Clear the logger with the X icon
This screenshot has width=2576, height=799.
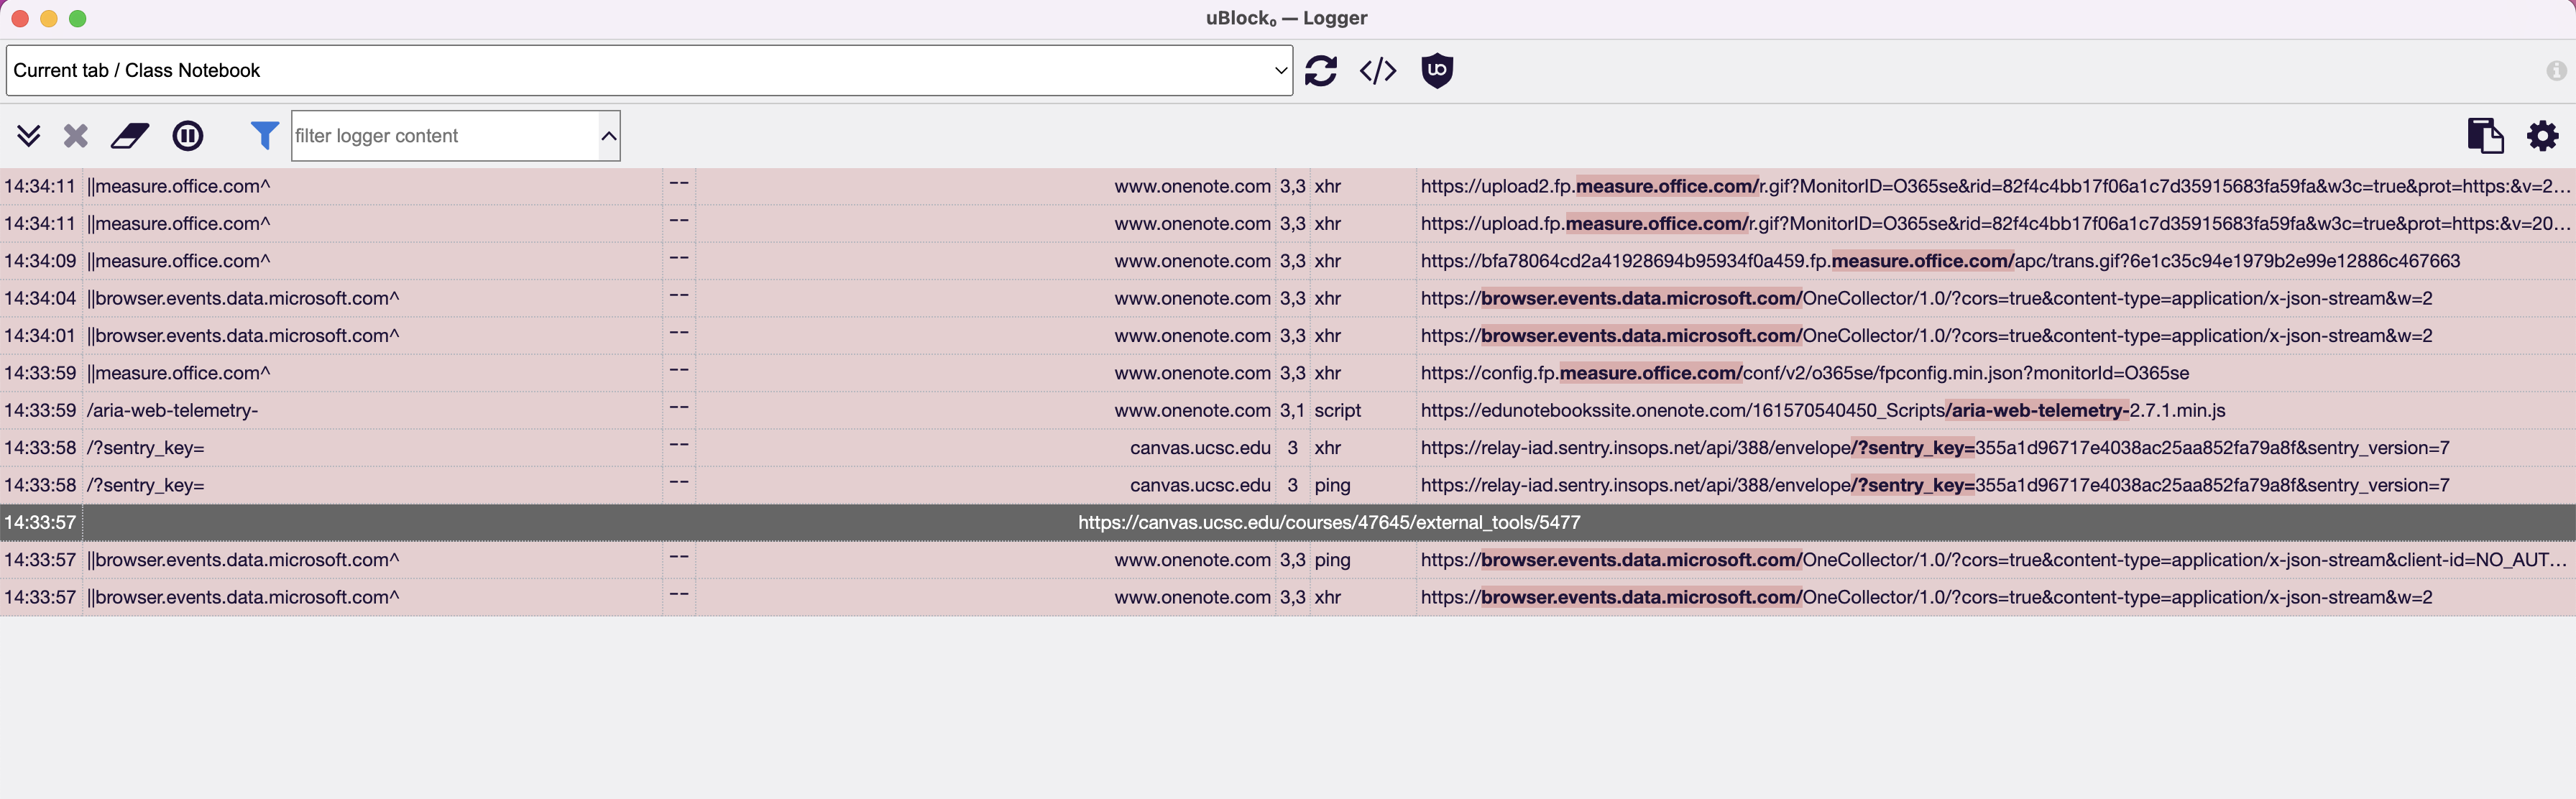pos(75,136)
